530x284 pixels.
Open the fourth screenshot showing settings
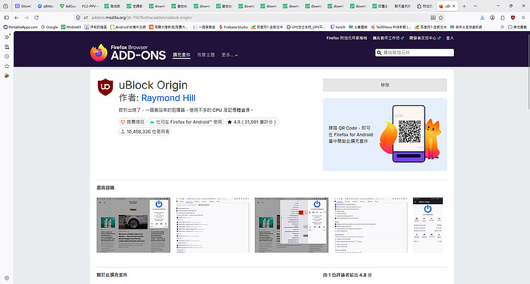pos(370,225)
